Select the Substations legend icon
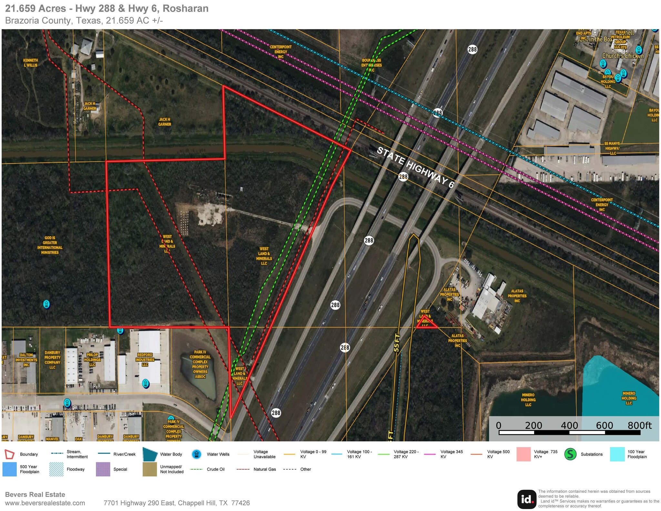This screenshot has height=511, width=661. pos(570,454)
